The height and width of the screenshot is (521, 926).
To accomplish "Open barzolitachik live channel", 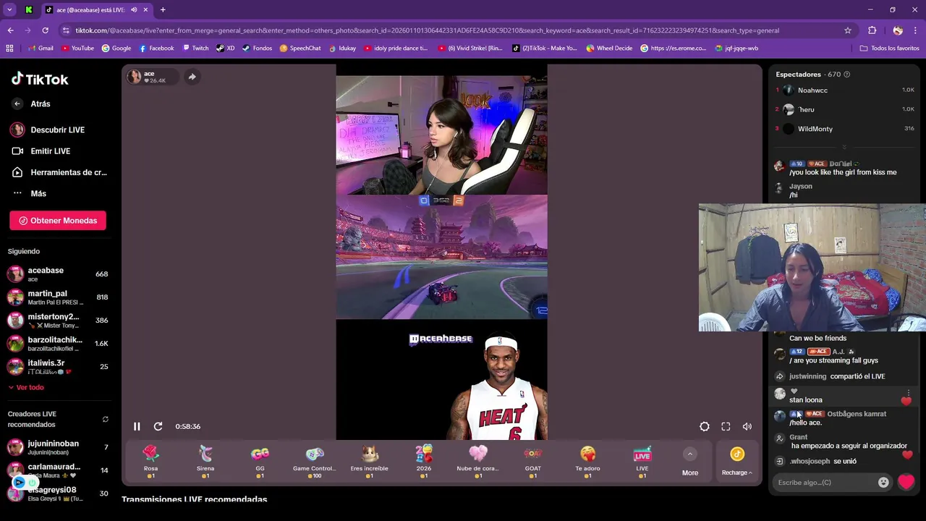I will click(x=57, y=343).
